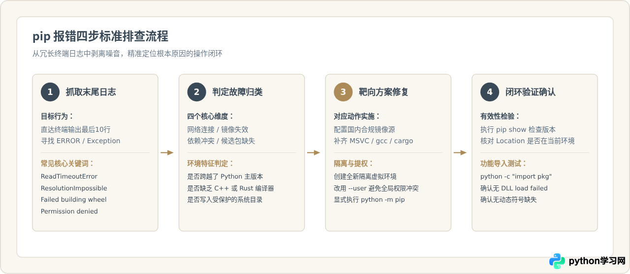Click the label "四个核心维度："
Viewport: 630px width, 274px height.
[x=211, y=117]
